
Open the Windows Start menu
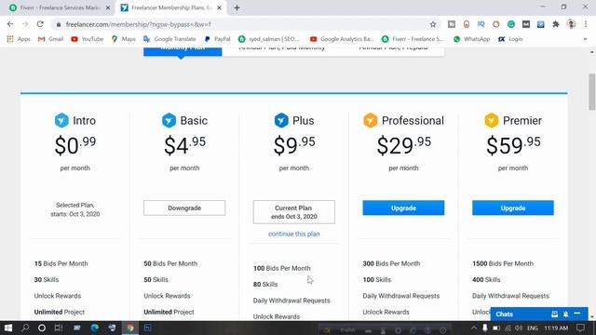point(8,328)
